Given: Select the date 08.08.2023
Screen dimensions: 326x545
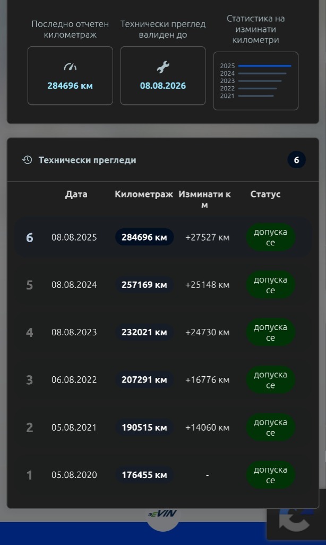Looking at the screenshot, I should click(74, 332).
